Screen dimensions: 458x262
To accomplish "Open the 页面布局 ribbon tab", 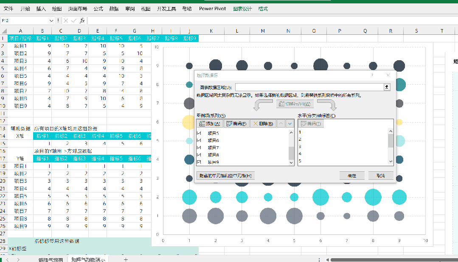I will 77,8.
